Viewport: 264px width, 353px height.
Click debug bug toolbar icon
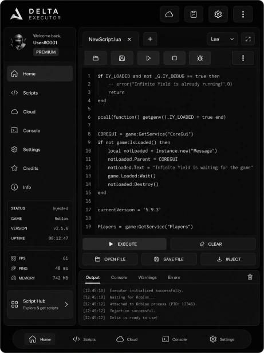(x=200, y=58)
